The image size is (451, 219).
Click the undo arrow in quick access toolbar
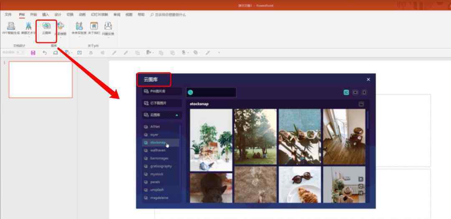45,53
